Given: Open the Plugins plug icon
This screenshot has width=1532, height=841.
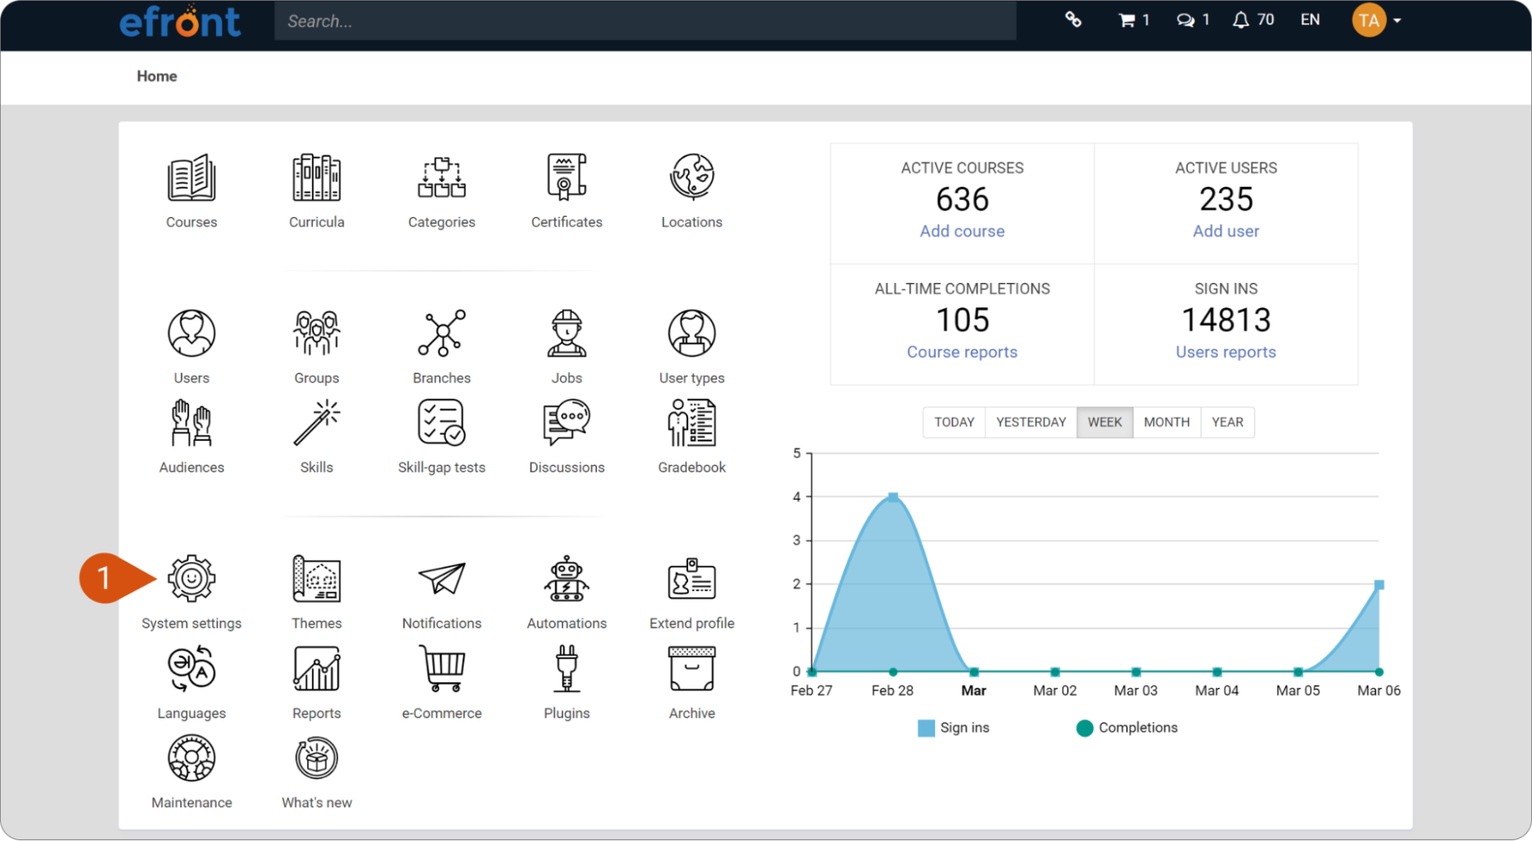Looking at the screenshot, I should tap(566, 669).
